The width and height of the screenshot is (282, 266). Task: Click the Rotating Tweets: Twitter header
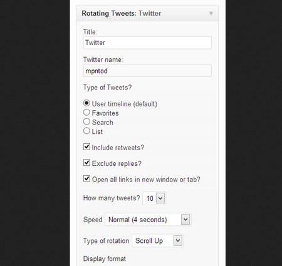pyautogui.click(x=147, y=13)
